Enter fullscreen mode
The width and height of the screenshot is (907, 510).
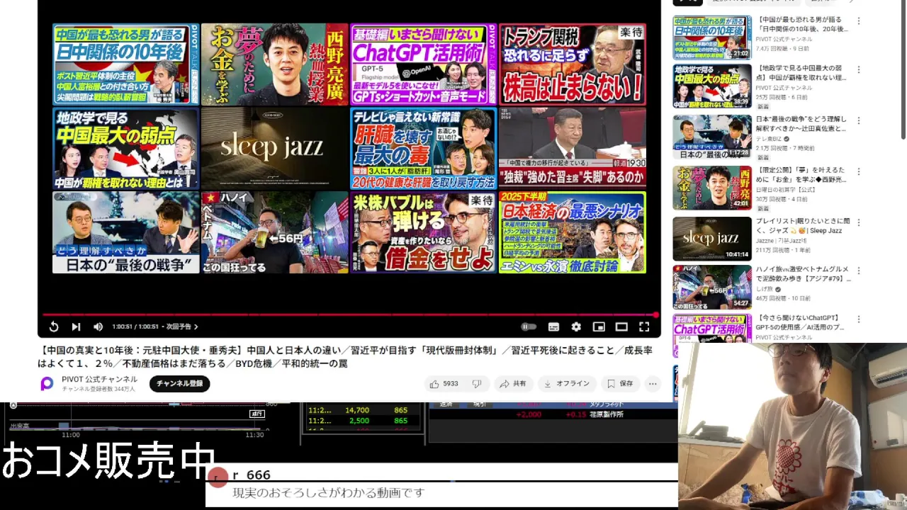(644, 327)
